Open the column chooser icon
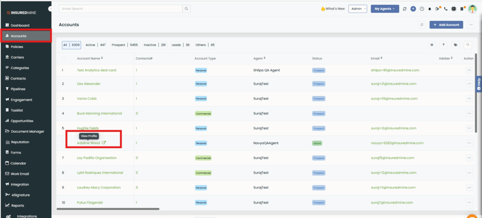Viewport: 482px width, 218px height. click(x=432, y=45)
